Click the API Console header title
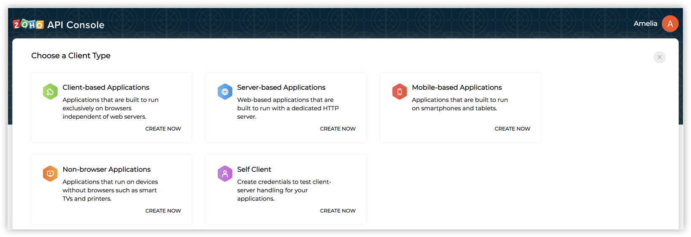691x237 pixels. pos(76,25)
